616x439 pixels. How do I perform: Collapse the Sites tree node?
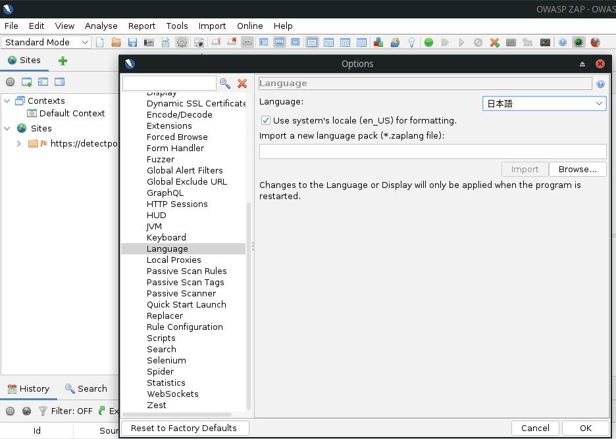tap(7, 128)
